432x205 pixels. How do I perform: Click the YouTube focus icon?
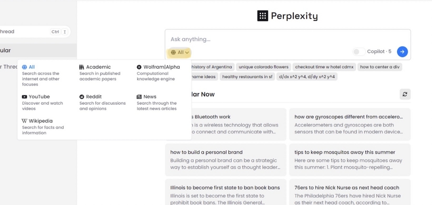pyautogui.click(x=24, y=97)
